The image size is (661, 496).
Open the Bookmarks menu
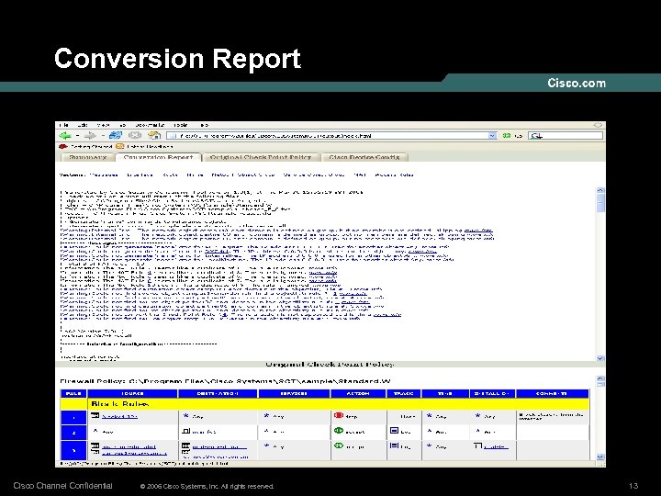pos(150,125)
